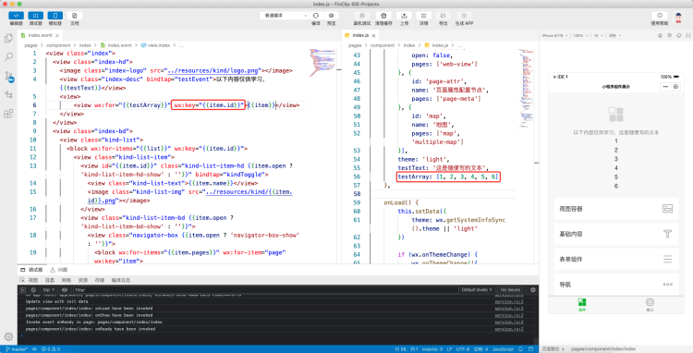Screen dimensions: 693x353
Task: Switch to the 问题 problems tab
Action: (59, 270)
